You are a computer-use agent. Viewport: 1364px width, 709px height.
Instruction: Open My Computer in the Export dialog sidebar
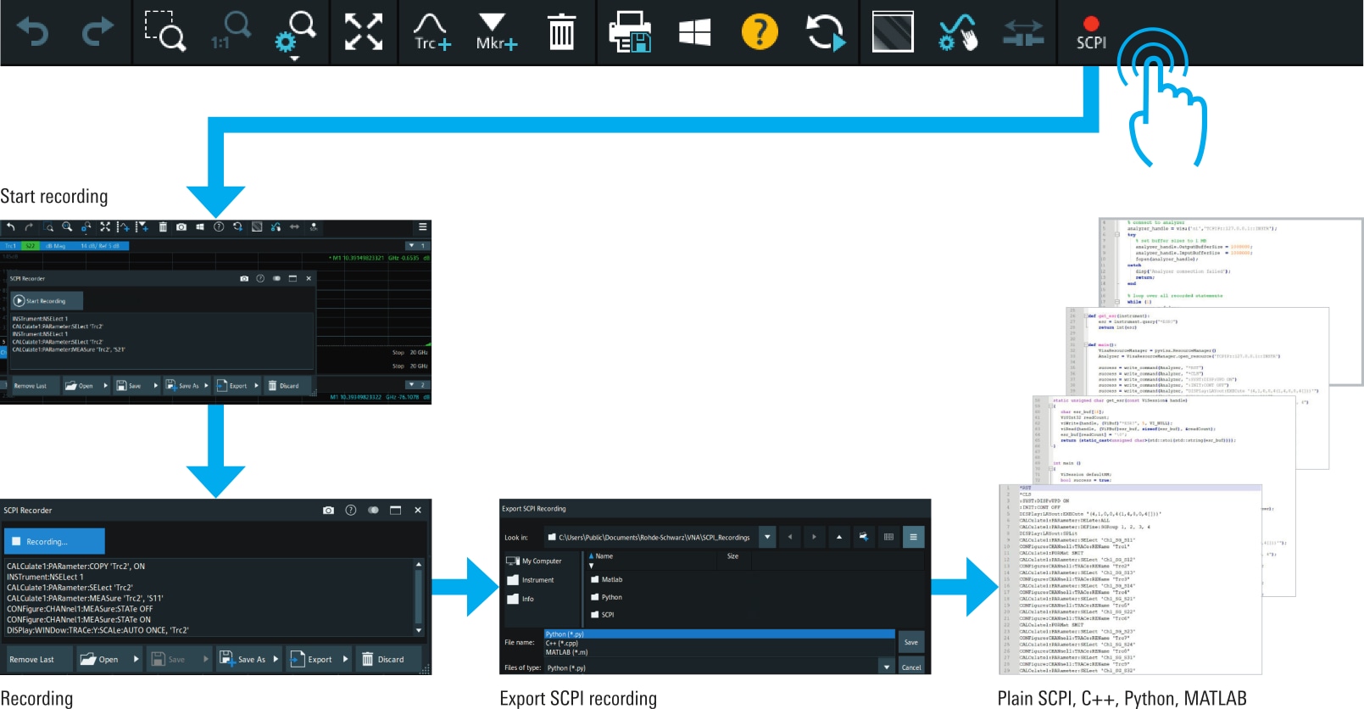534,561
